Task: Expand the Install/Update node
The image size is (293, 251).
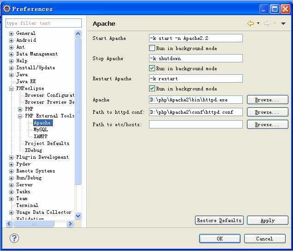Action: click(11, 68)
